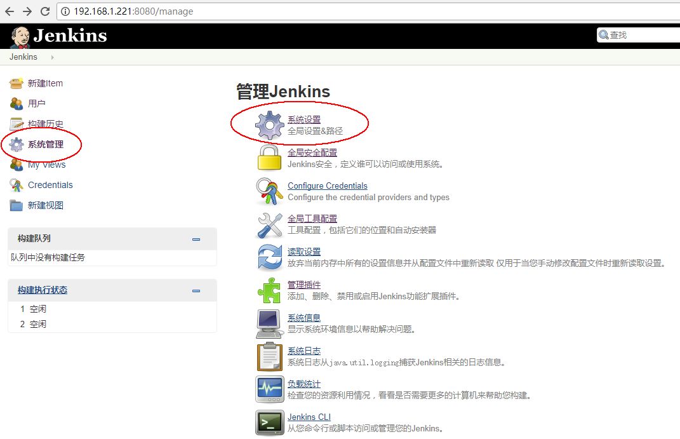This screenshot has height=439, width=680.
Task: Click the Jenkins breadcrumb link
Action: point(23,57)
